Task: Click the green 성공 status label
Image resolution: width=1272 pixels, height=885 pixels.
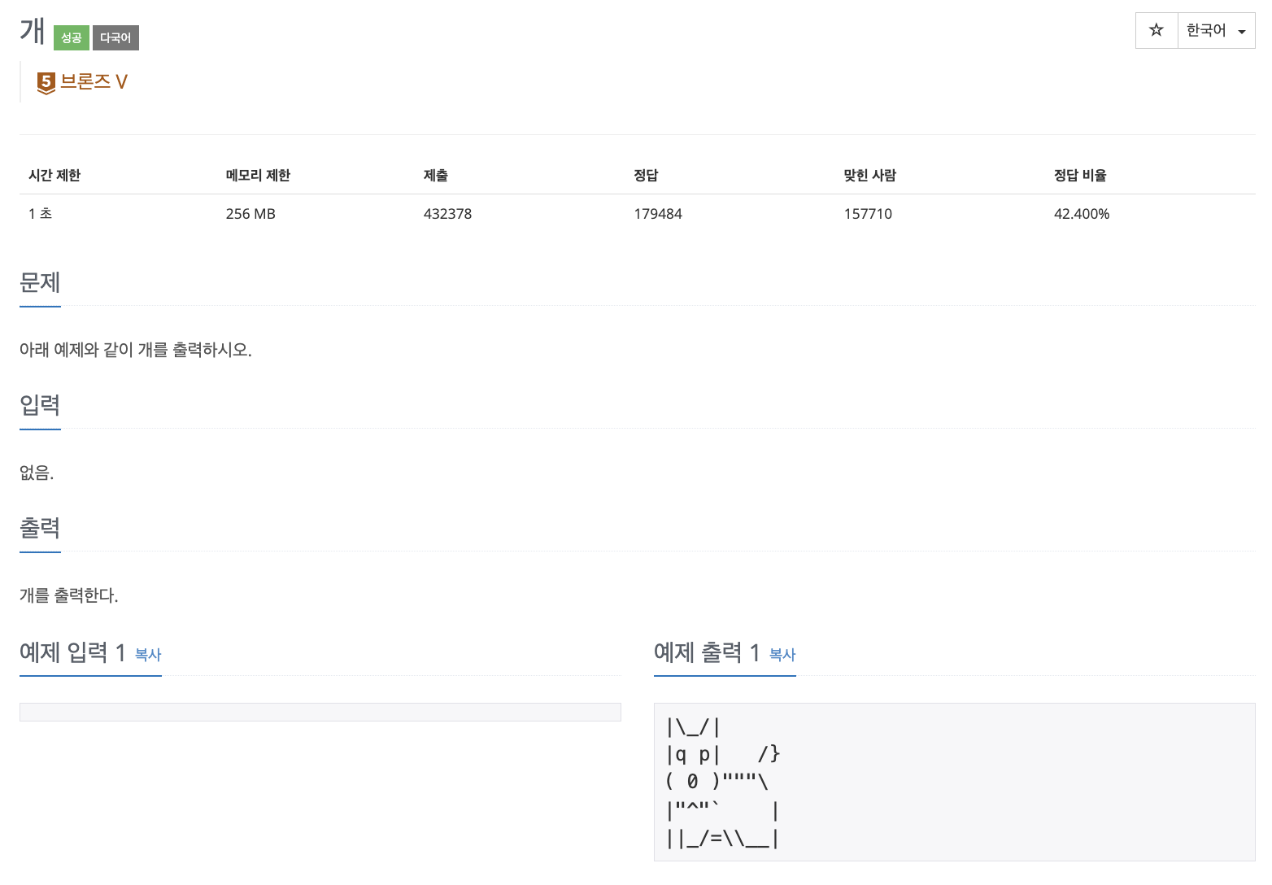Action: click(72, 38)
